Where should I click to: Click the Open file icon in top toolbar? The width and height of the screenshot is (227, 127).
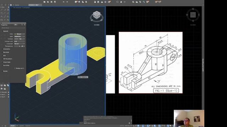48,2
